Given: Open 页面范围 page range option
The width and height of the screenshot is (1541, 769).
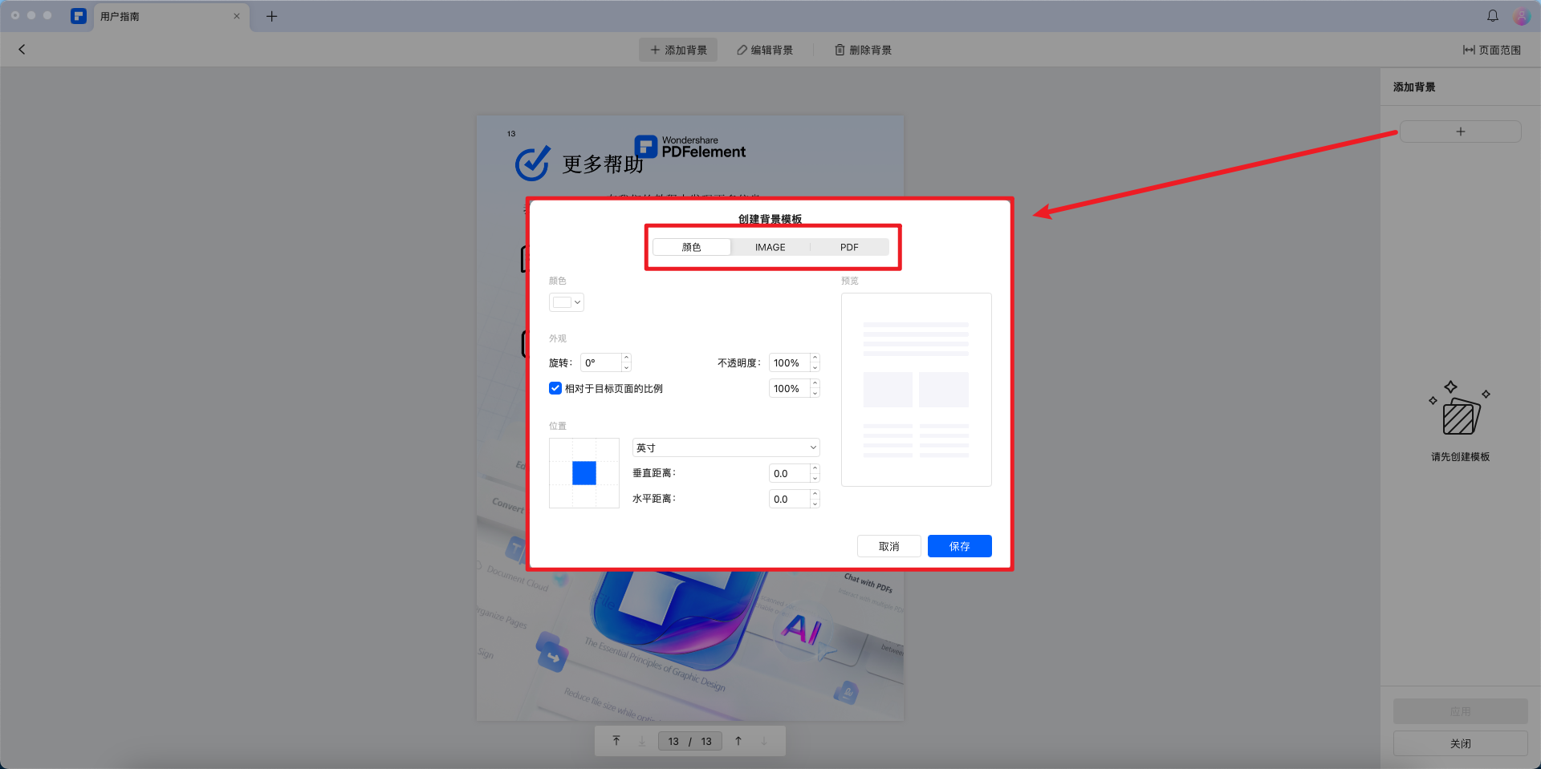Looking at the screenshot, I should coord(1491,50).
